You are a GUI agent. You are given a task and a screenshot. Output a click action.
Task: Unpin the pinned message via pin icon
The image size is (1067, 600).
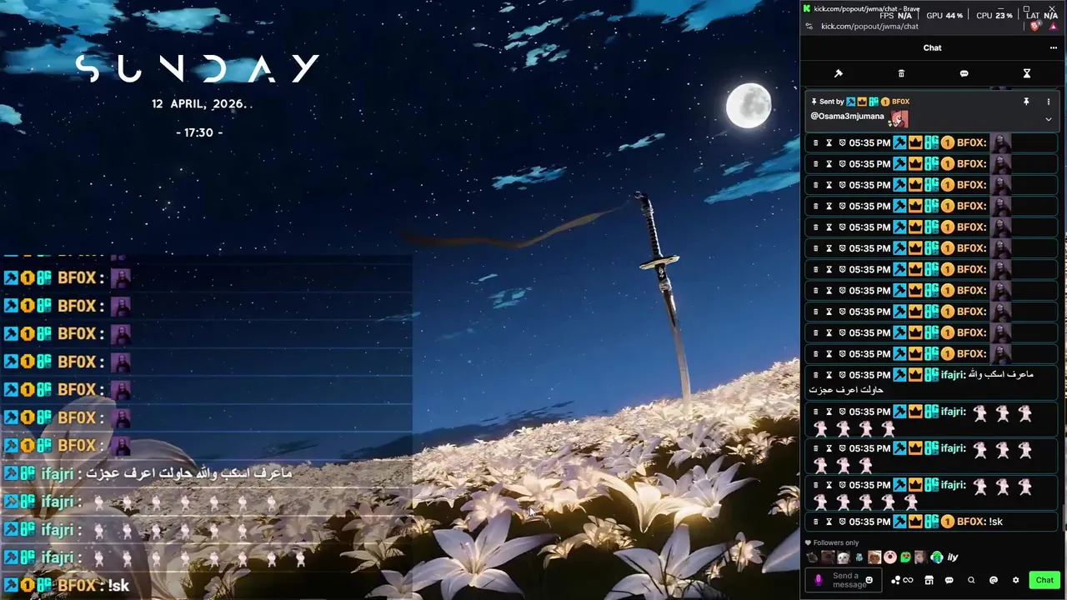[1026, 102]
